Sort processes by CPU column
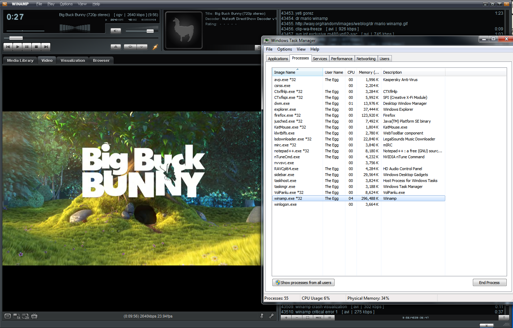513x328 pixels. (x=351, y=72)
